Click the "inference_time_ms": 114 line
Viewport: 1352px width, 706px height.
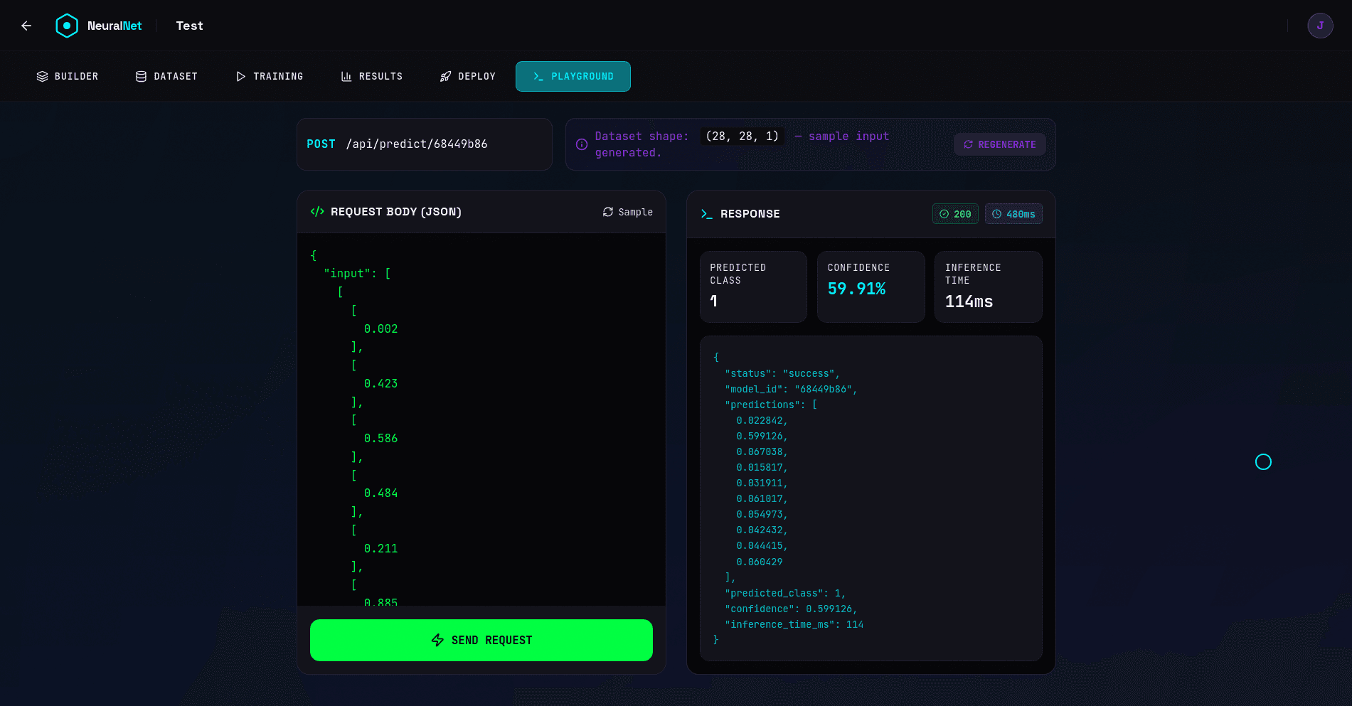coord(794,625)
